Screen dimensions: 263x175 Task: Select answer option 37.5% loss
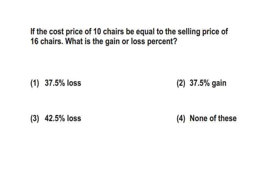(x=63, y=83)
